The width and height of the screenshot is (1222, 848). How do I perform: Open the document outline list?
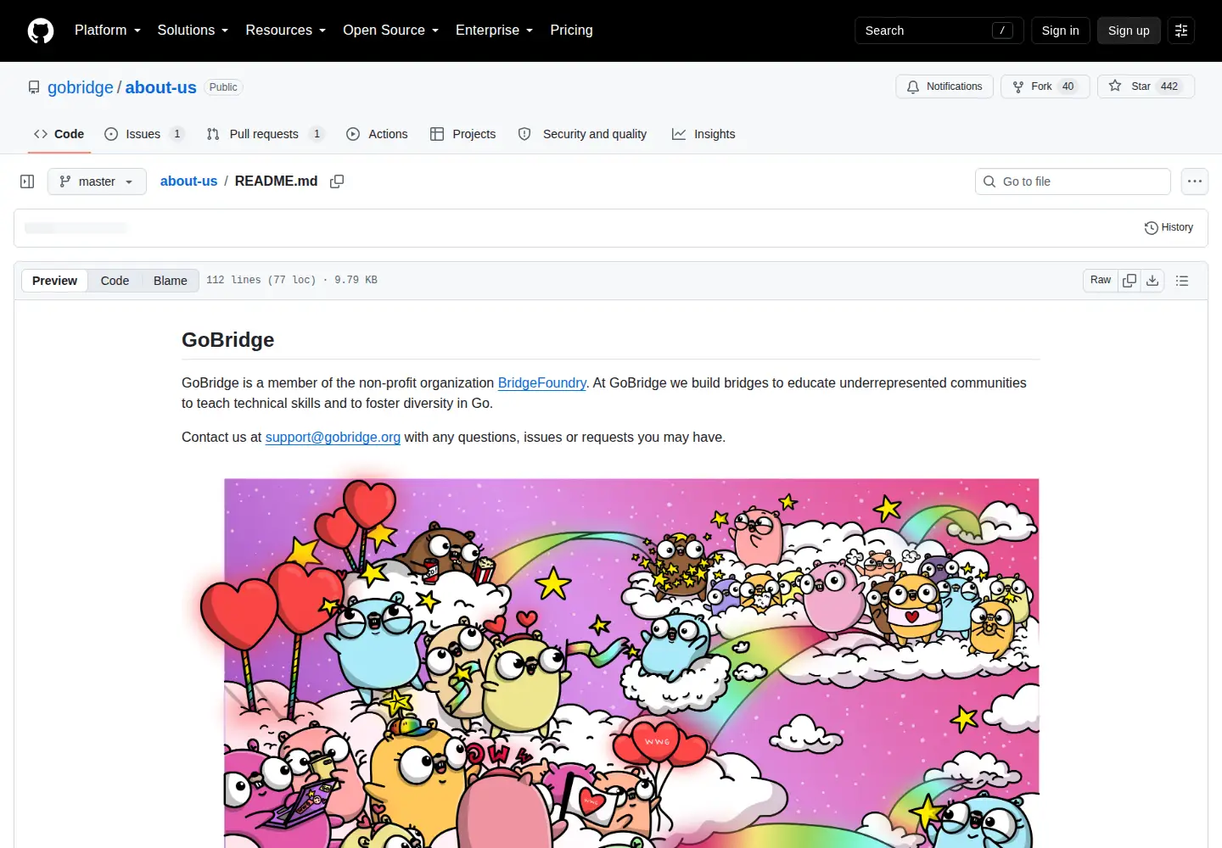[x=1182, y=281]
